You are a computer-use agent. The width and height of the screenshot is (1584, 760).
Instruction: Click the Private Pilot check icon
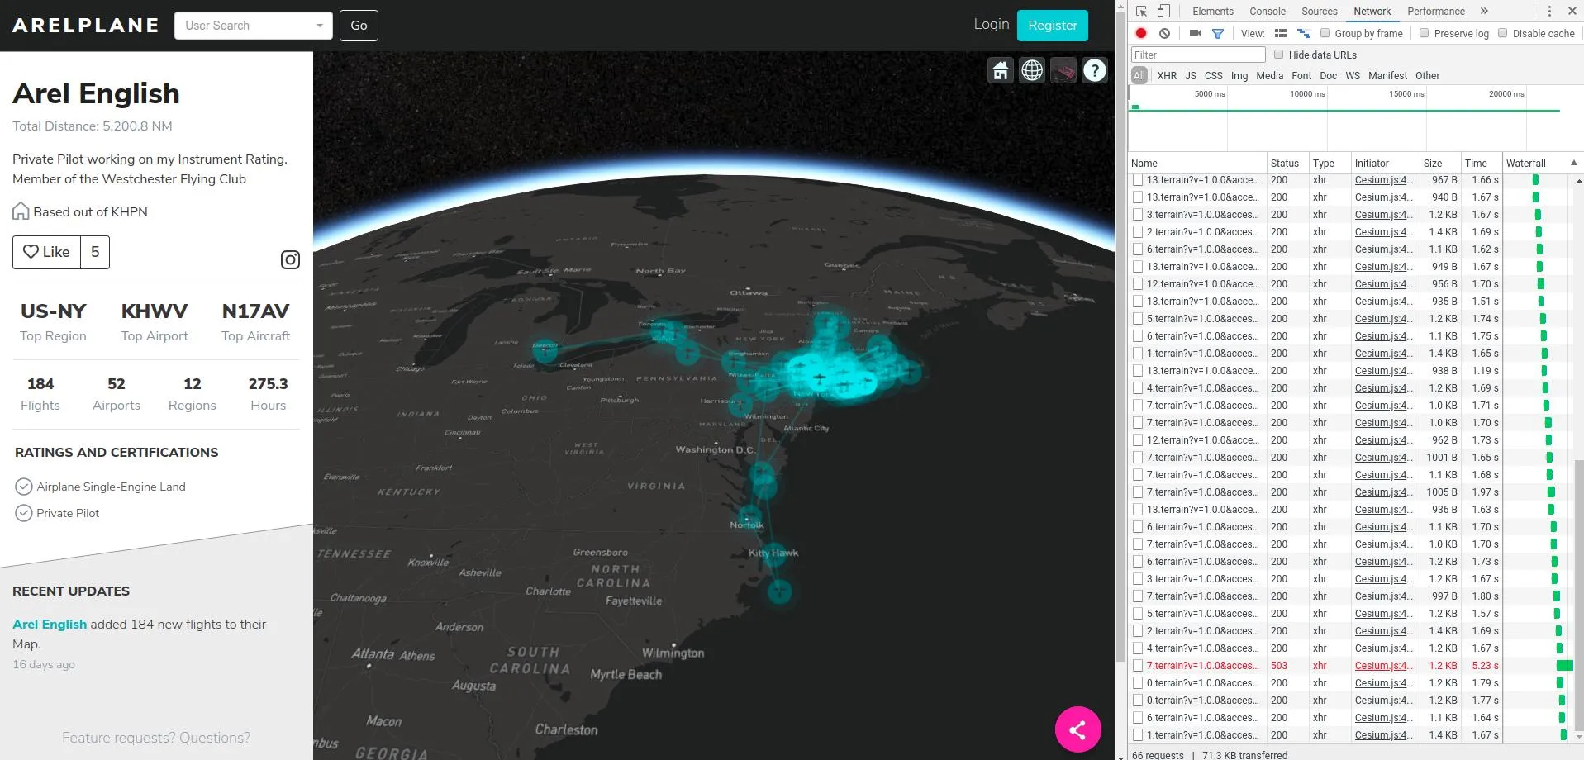pos(24,513)
